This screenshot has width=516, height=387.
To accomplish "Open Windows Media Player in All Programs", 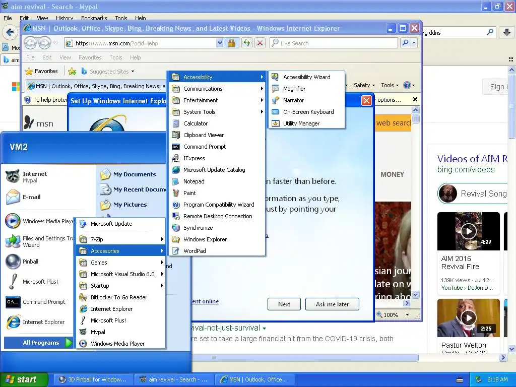I will [121, 344].
